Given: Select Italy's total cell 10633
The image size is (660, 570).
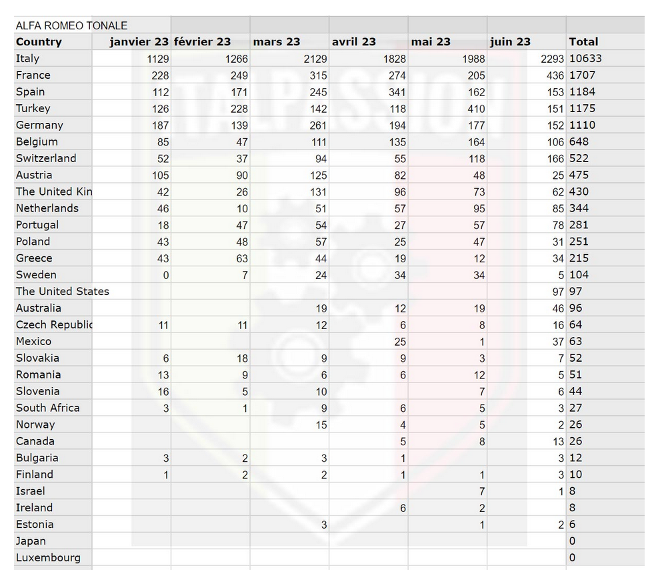Looking at the screenshot, I should [x=605, y=59].
